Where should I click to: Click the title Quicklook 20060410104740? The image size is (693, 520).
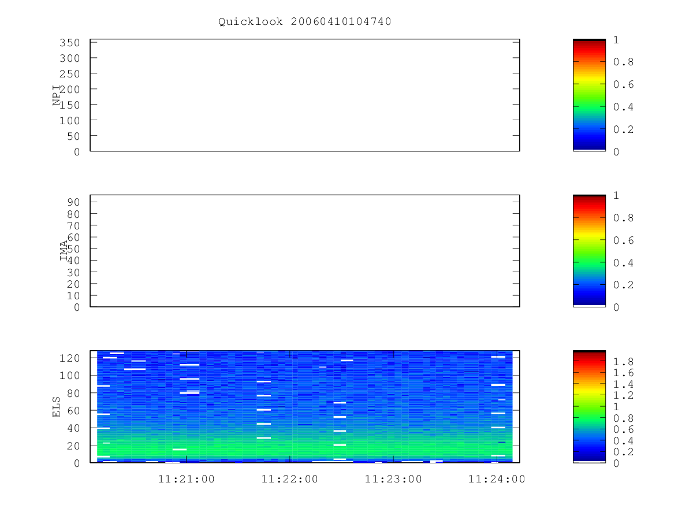pyautogui.click(x=305, y=21)
